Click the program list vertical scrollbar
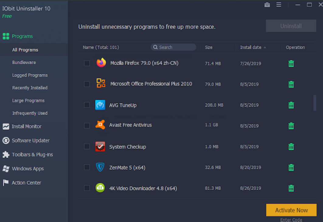This screenshot has width=323, height=222. (314, 103)
